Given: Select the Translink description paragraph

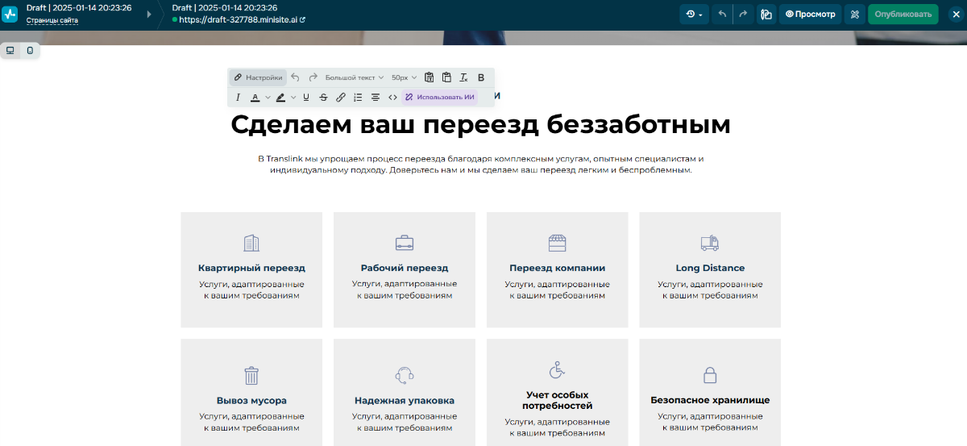Looking at the screenshot, I should click(481, 165).
